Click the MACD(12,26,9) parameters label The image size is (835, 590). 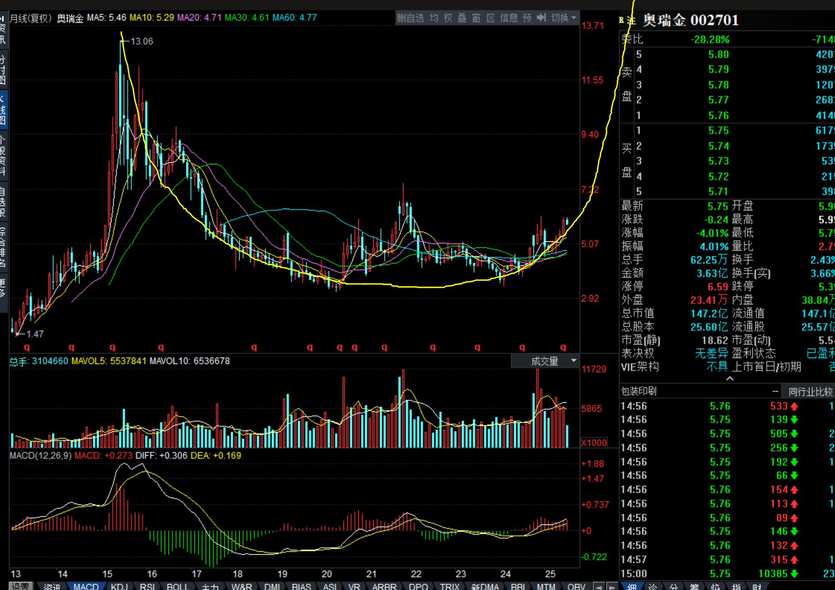[40, 455]
